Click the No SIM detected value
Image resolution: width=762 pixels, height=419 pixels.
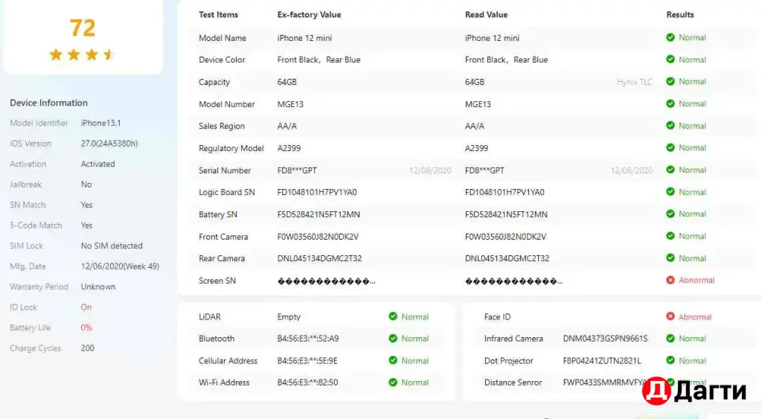(x=112, y=246)
